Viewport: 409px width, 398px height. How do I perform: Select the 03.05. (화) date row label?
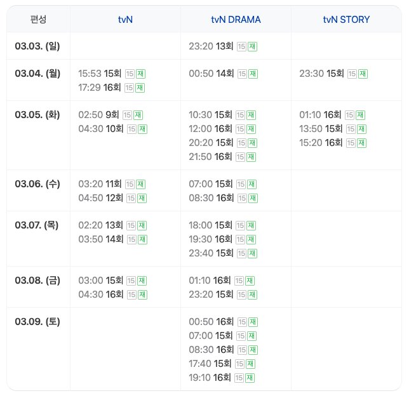(x=37, y=115)
